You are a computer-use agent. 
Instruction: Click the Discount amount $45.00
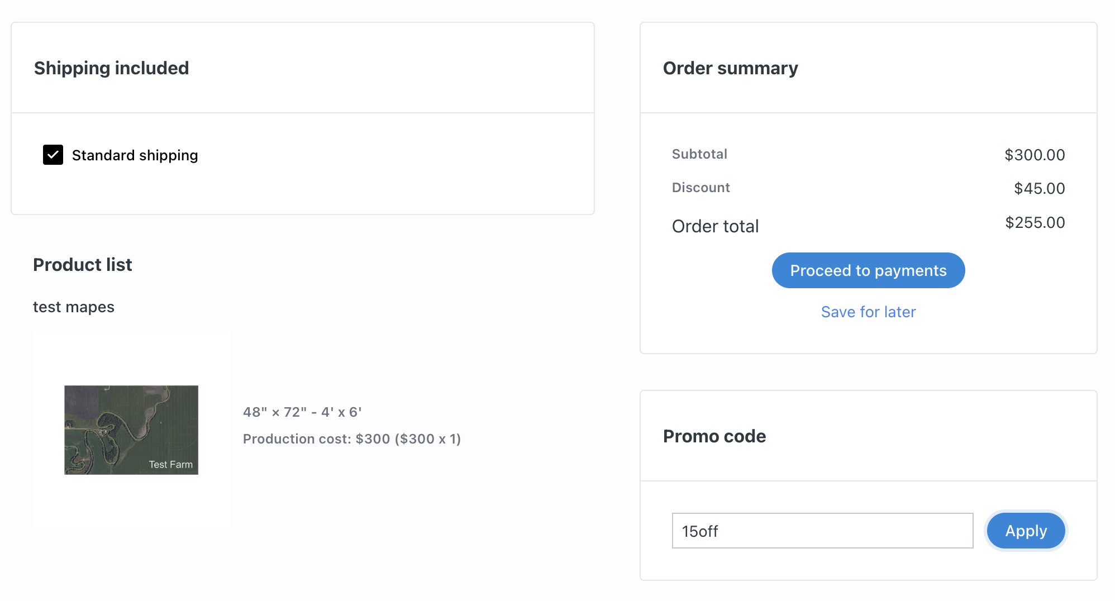pyautogui.click(x=1039, y=188)
